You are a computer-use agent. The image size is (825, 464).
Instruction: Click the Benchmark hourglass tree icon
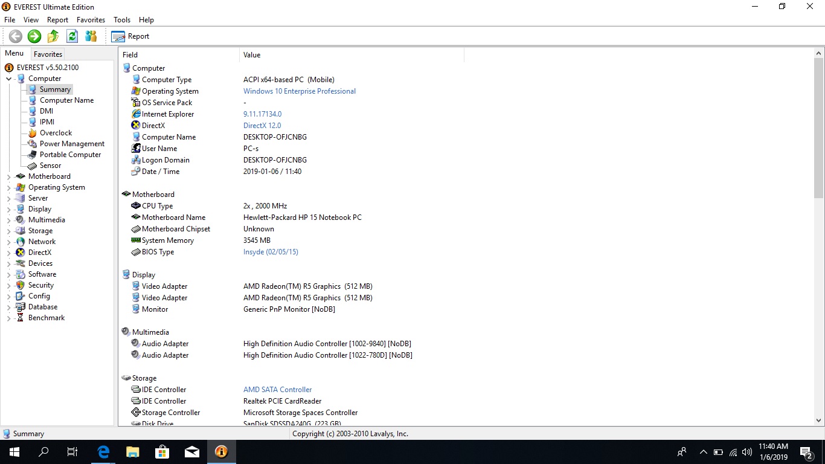point(21,318)
